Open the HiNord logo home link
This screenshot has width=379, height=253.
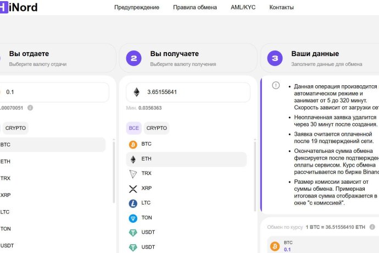click(x=19, y=7)
